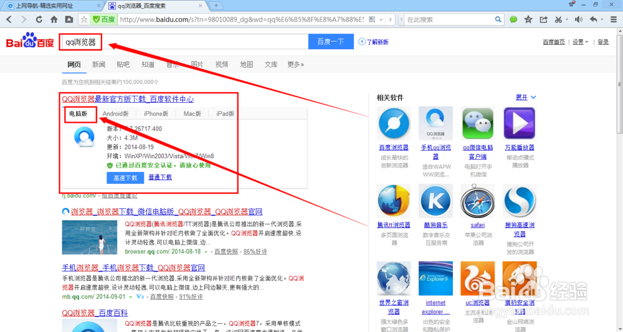Viewport: 623px width, 332px height.
Task: Open the QR code icon in address bar
Action: 372,19
